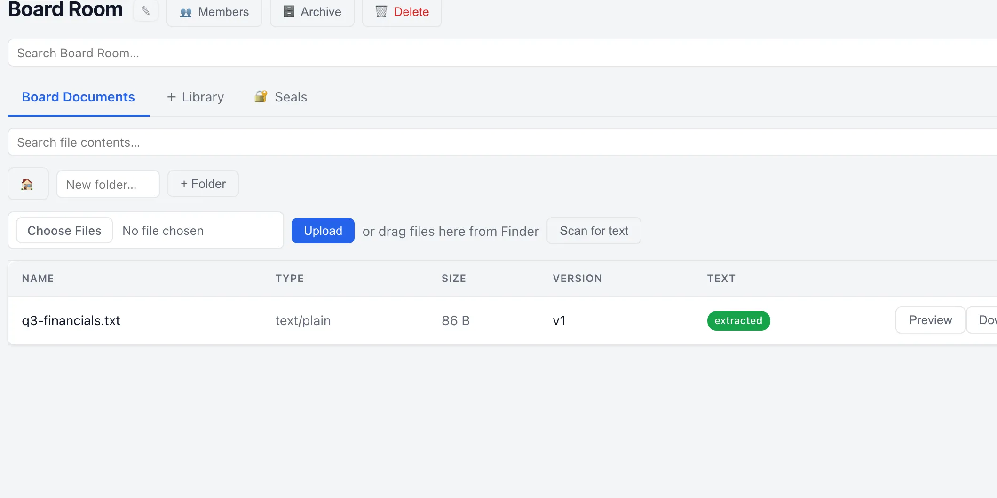
Task: Click the 86 B size cell
Action: (456, 320)
